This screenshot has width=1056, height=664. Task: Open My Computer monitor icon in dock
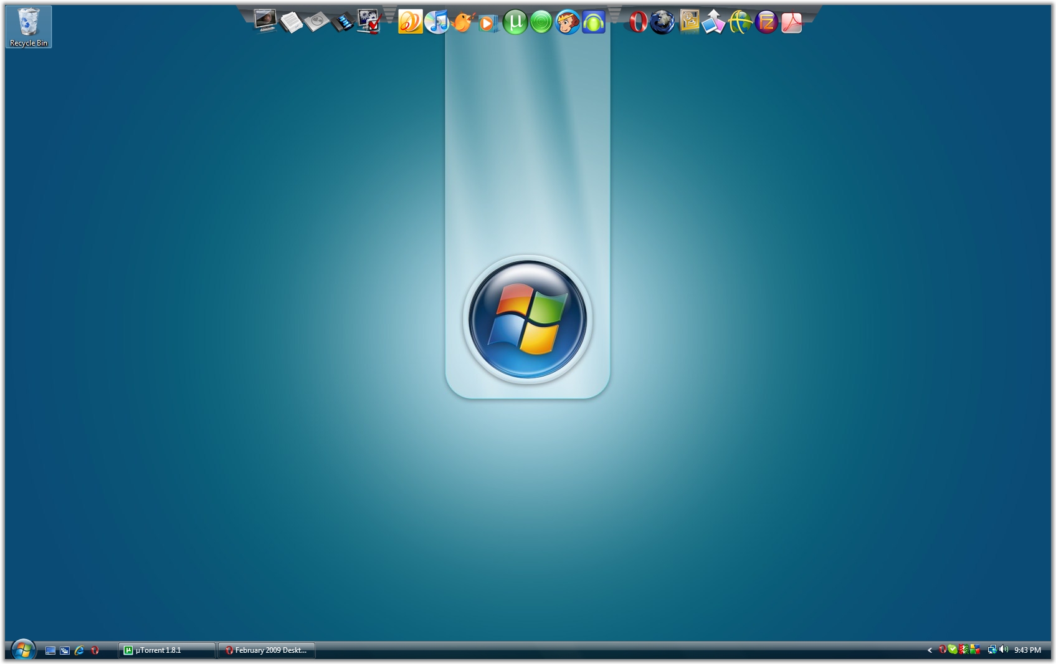pyautogui.click(x=265, y=21)
